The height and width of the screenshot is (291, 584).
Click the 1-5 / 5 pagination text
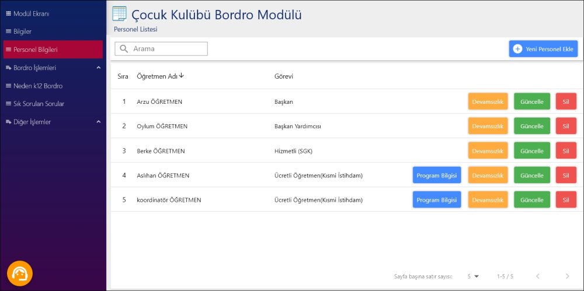click(505, 276)
